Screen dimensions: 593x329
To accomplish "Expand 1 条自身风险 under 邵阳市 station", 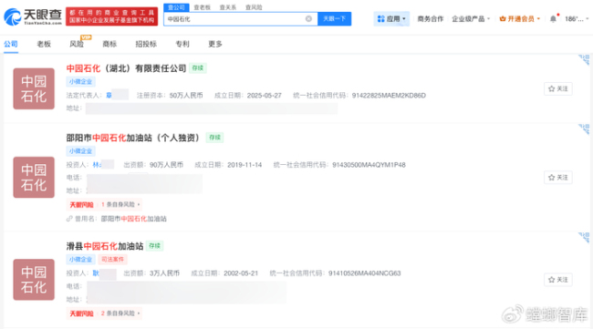I will tap(120, 205).
